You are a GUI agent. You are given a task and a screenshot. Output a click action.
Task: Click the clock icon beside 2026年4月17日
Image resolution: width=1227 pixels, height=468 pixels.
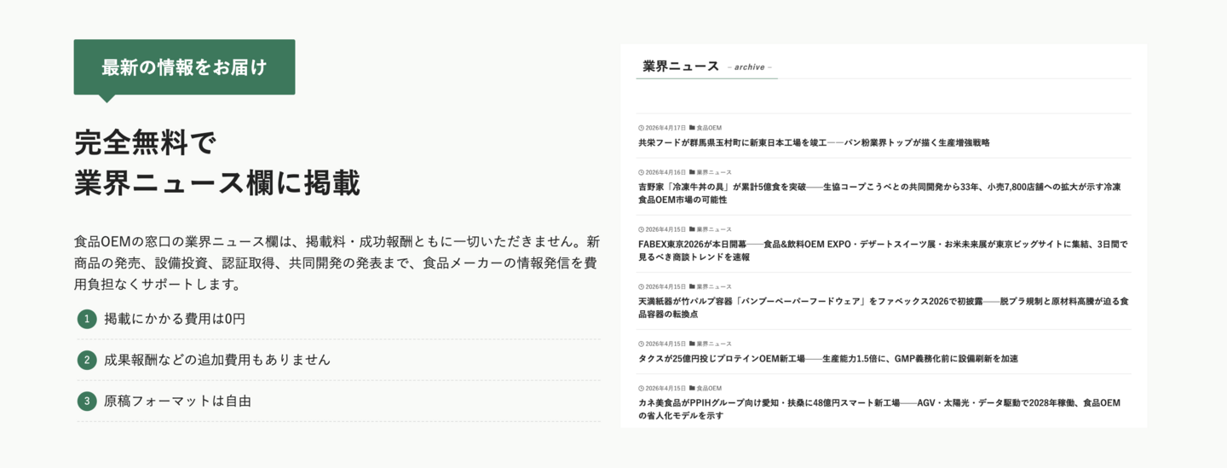[641, 128]
